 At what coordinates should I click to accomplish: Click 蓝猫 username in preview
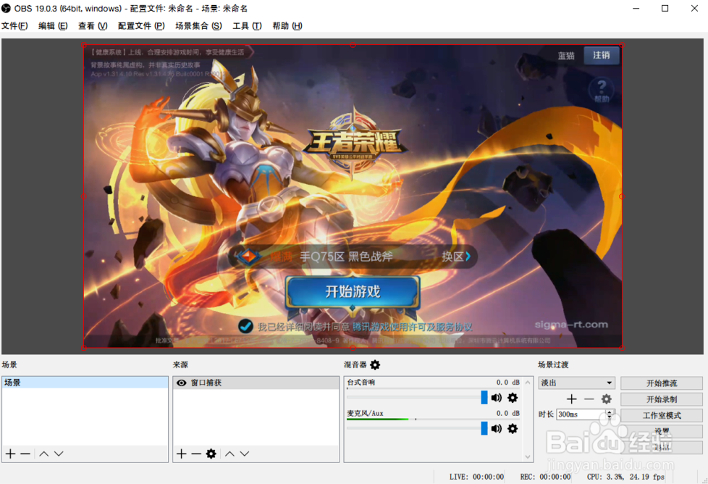click(x=566, y=56)
